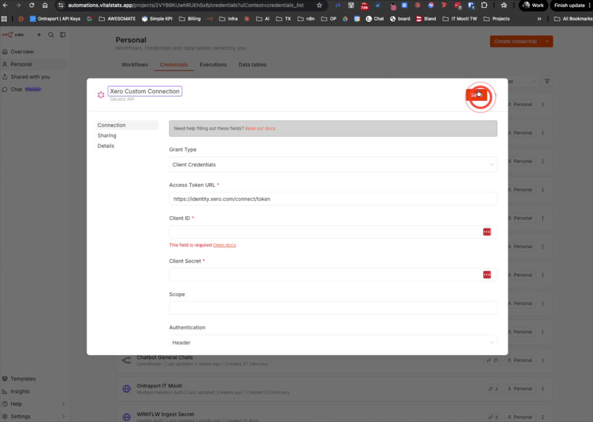Close the Xero Custom Connection dialog
This screenshot has height=422, width=593.
coord(496,95)
